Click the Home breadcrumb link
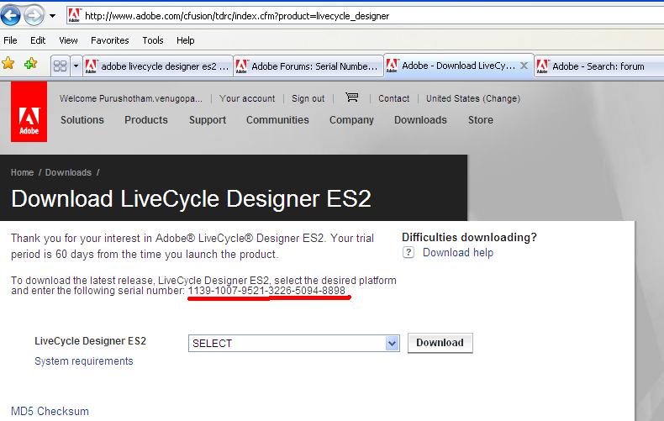 (22, 172)
